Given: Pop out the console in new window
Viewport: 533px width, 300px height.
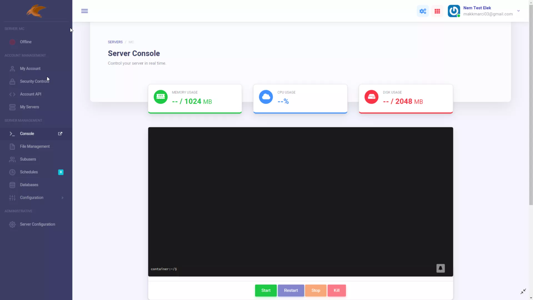Looking at the screenshot, I should click(60, 134).
